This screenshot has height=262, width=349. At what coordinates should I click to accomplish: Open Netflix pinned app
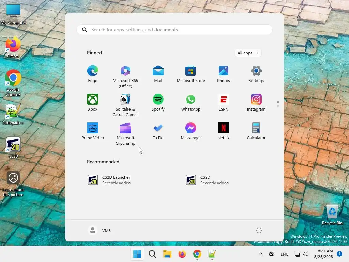point(224,131)
